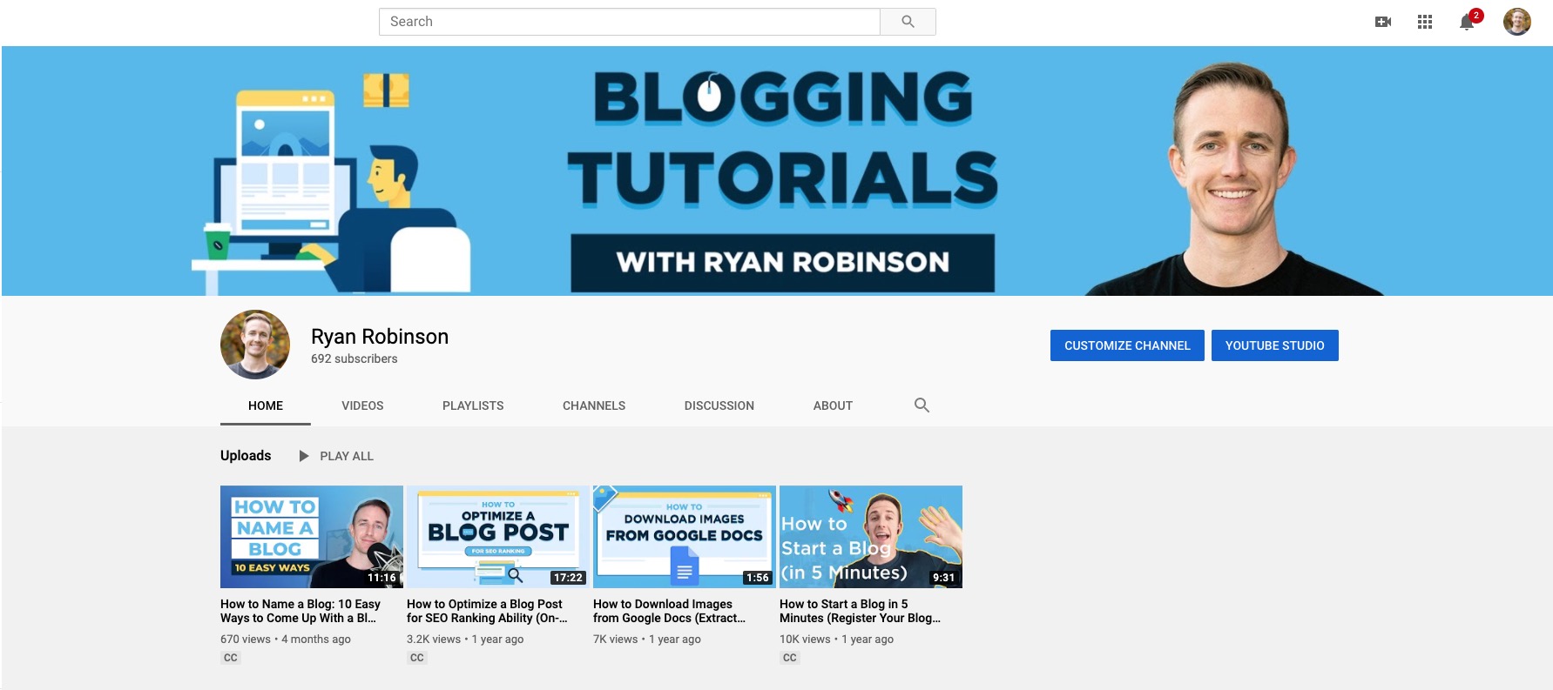Click the Blogging Tutorials channel banner
Screen dimensions: 1553x690
click(777, 171)
